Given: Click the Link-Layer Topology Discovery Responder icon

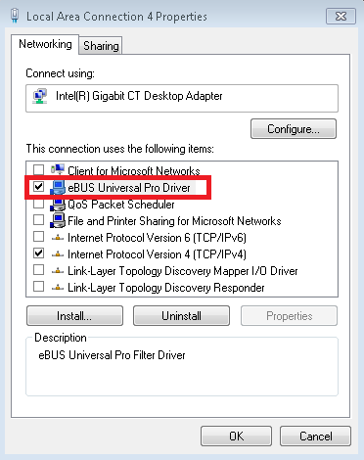Looking at the screenshot, I should click(x=58, y=288).
